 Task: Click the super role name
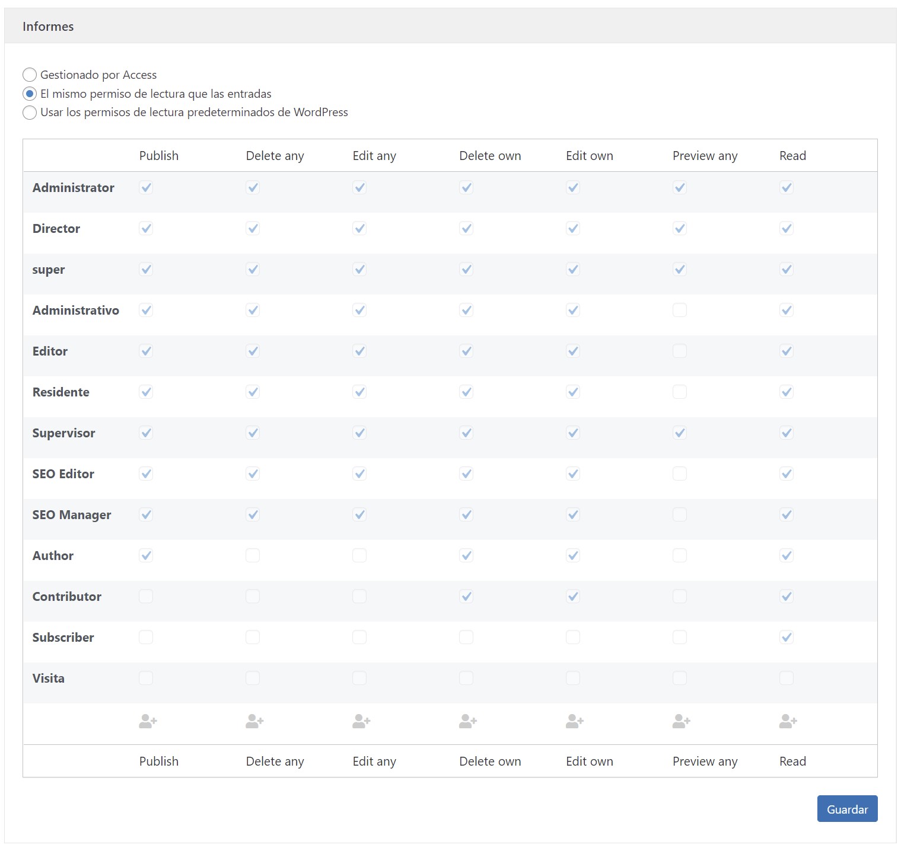click(49, 270)
